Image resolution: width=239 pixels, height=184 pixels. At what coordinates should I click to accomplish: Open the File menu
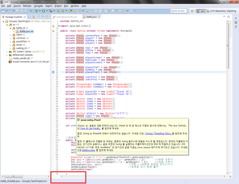pos(3,6)
